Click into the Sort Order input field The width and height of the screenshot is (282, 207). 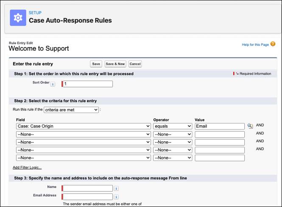pyautogui.click(x=88, y=84)
